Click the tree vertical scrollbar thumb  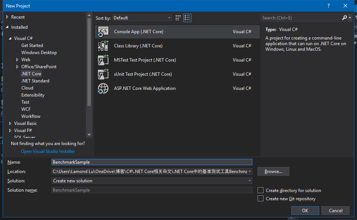(x=89, y=62)
